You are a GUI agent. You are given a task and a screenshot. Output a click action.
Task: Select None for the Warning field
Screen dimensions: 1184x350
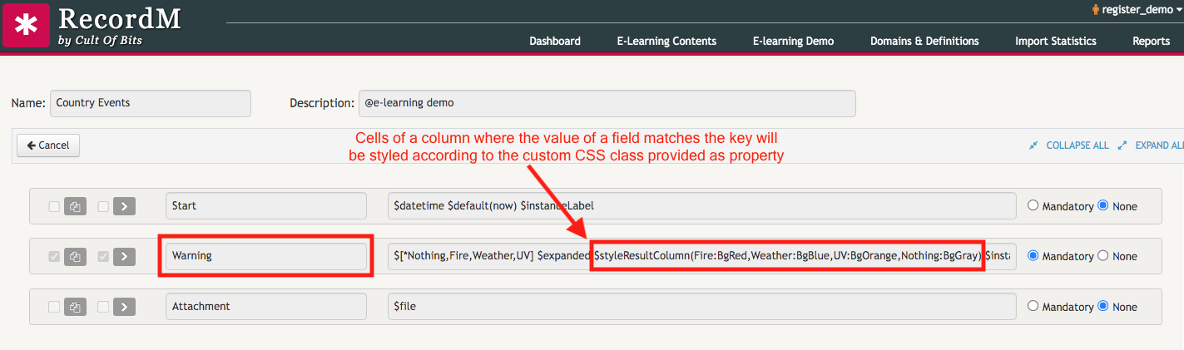click(1103, 256)
